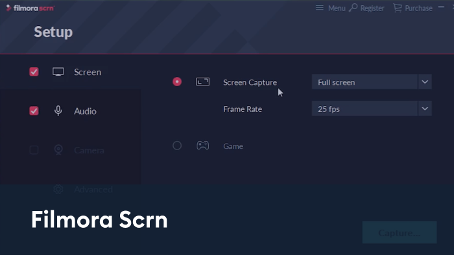Click the Full screen combo box
The image size is (454, 255).
pyautogui.click(x=372, y=82)
